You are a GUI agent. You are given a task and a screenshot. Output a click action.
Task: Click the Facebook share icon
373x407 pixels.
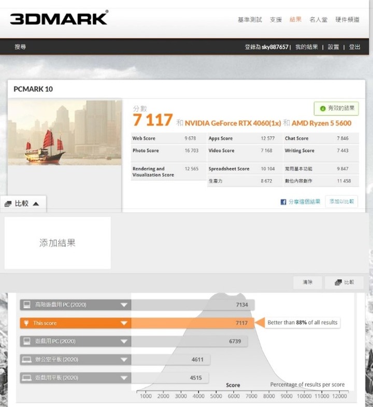[x=283, y=202]
